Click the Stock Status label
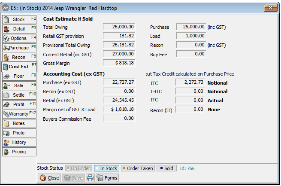The height and width of the screenshot is (186, 281). (x=50, y=168)
